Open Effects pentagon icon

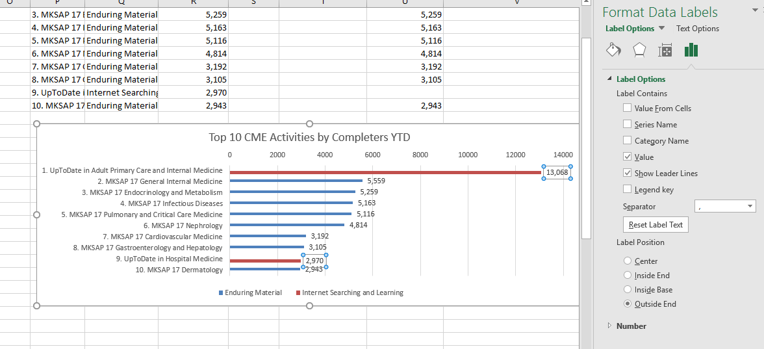pyautogui.click(x=639, y=49)
